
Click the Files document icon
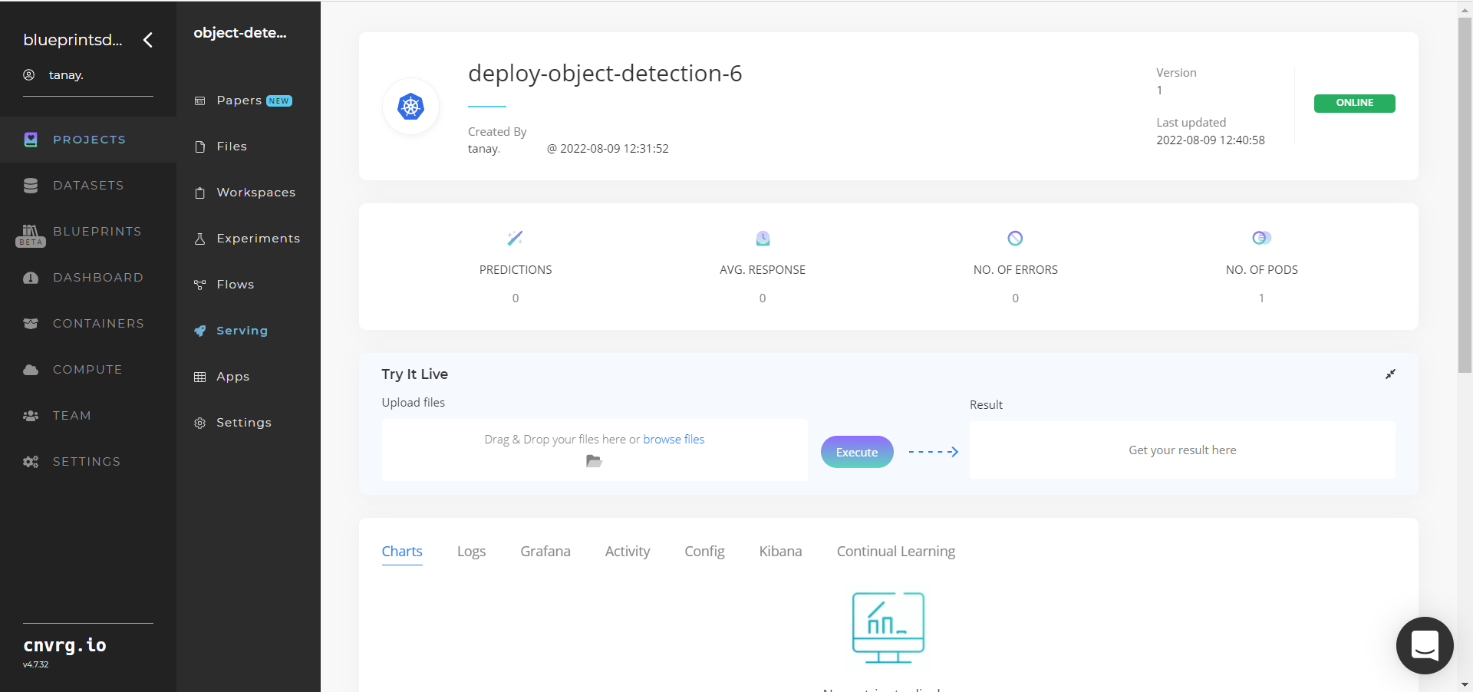click(200, 147)
